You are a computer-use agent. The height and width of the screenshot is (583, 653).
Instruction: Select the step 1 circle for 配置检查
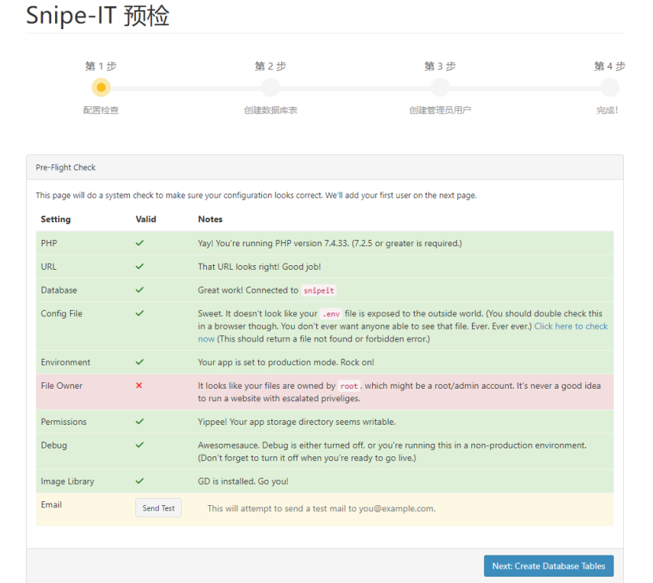tap(101, 87)
